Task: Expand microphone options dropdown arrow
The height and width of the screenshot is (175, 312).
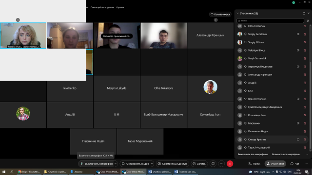Action: click(116, 164)
